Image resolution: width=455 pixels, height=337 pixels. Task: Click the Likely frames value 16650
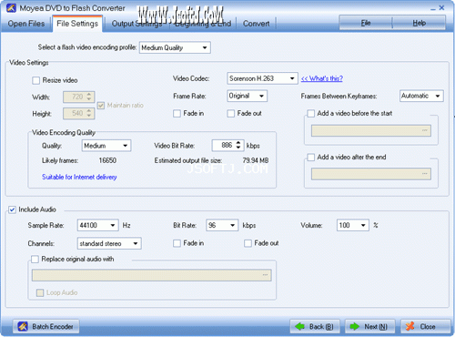tap(107, 160)
